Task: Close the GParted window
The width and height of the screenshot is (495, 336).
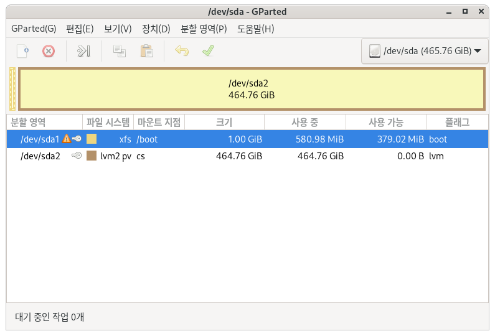Action: point(481,11)
